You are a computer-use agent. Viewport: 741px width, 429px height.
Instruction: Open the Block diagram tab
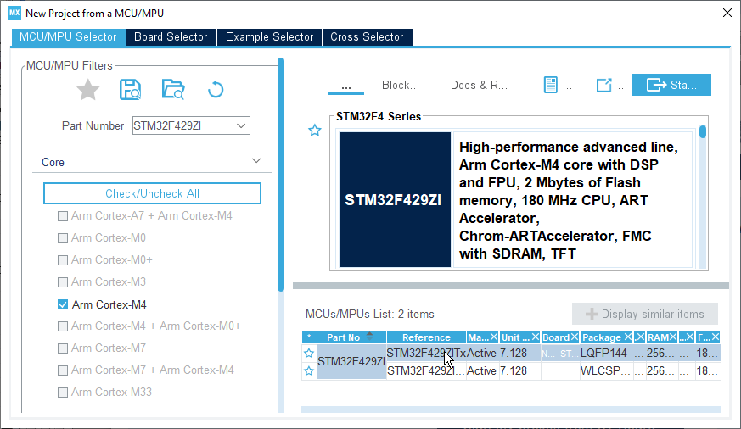(401, 85)
